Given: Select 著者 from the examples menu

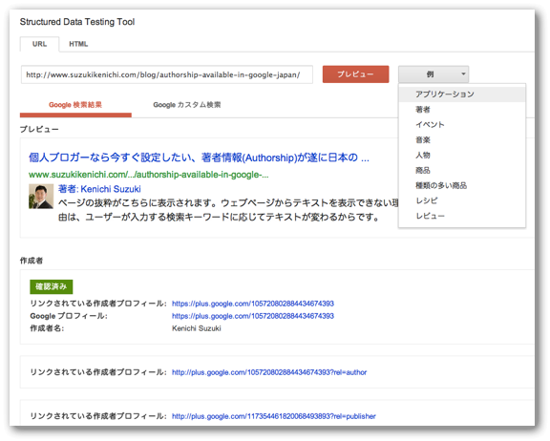Looking at the screenshot, I should pyautogui.click(x=461, y=110).
